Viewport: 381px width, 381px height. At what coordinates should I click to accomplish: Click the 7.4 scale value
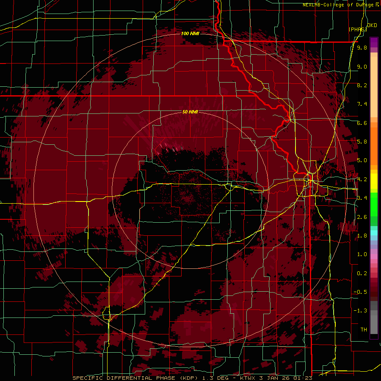pos(362,104)
